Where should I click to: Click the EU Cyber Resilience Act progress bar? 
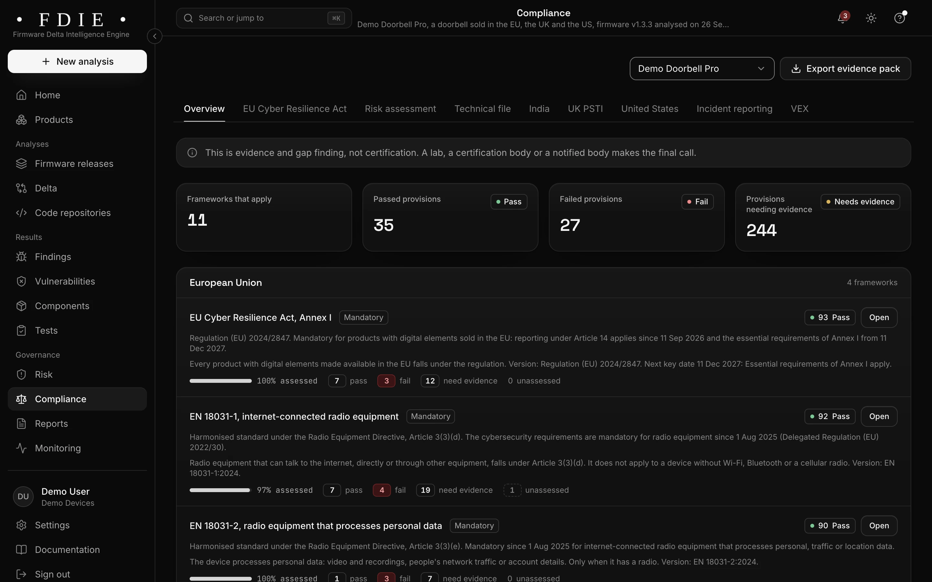coord(220,381)
